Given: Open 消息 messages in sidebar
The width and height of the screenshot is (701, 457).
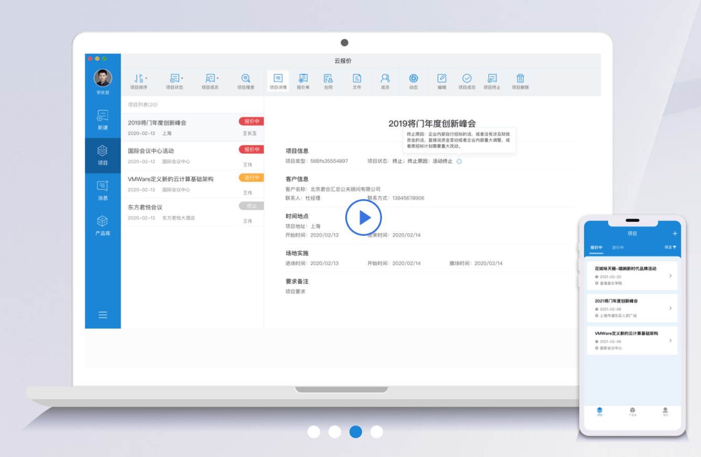Looking at the screenshot, I should (103, 191).
